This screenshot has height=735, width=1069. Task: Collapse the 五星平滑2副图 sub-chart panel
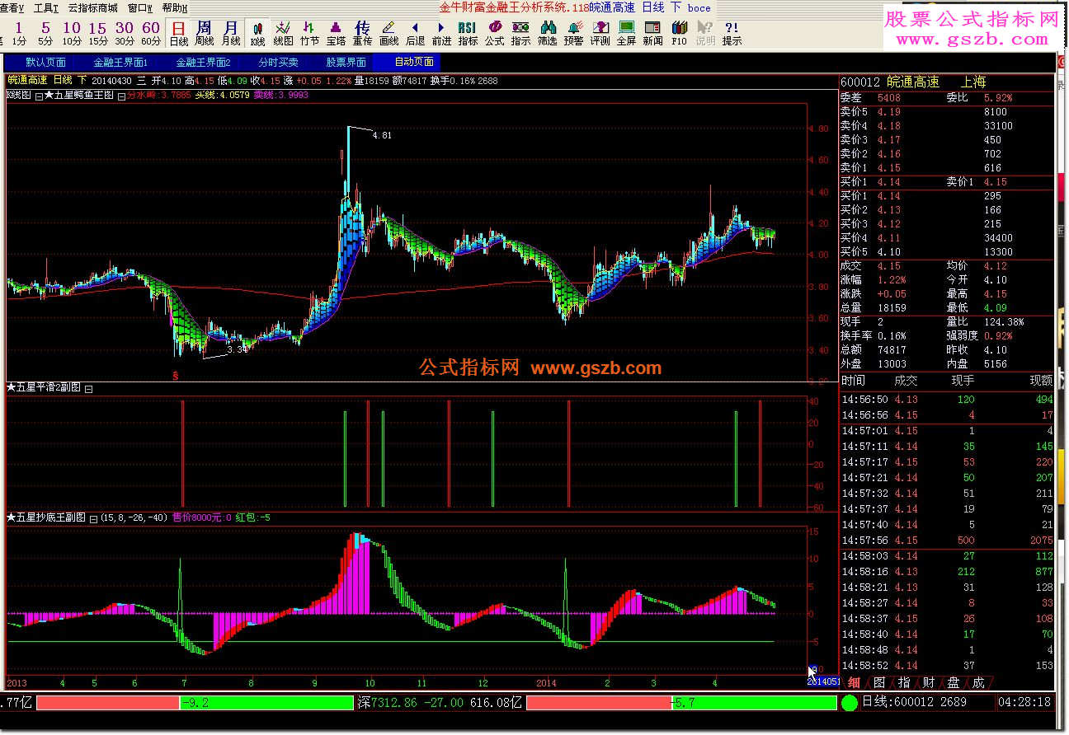coord(89,388)
